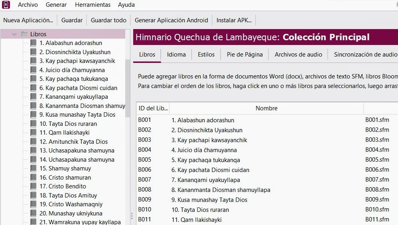Click book icon beside 7. Kananqami uyakuyllapa

pos(33,97)
